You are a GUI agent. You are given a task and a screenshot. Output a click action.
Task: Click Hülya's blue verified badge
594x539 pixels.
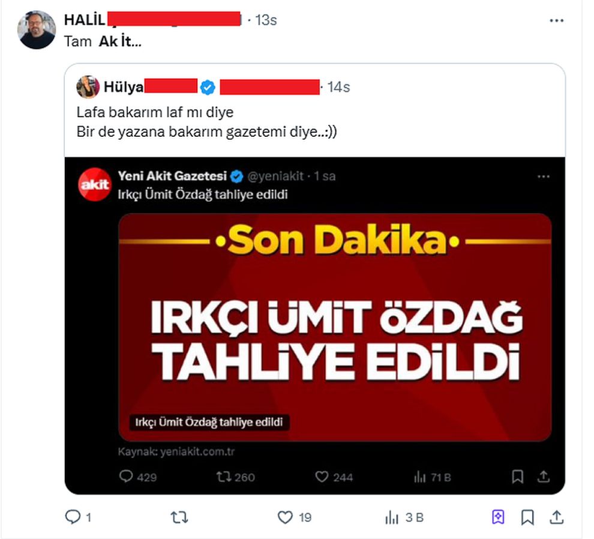click(207, 88)
